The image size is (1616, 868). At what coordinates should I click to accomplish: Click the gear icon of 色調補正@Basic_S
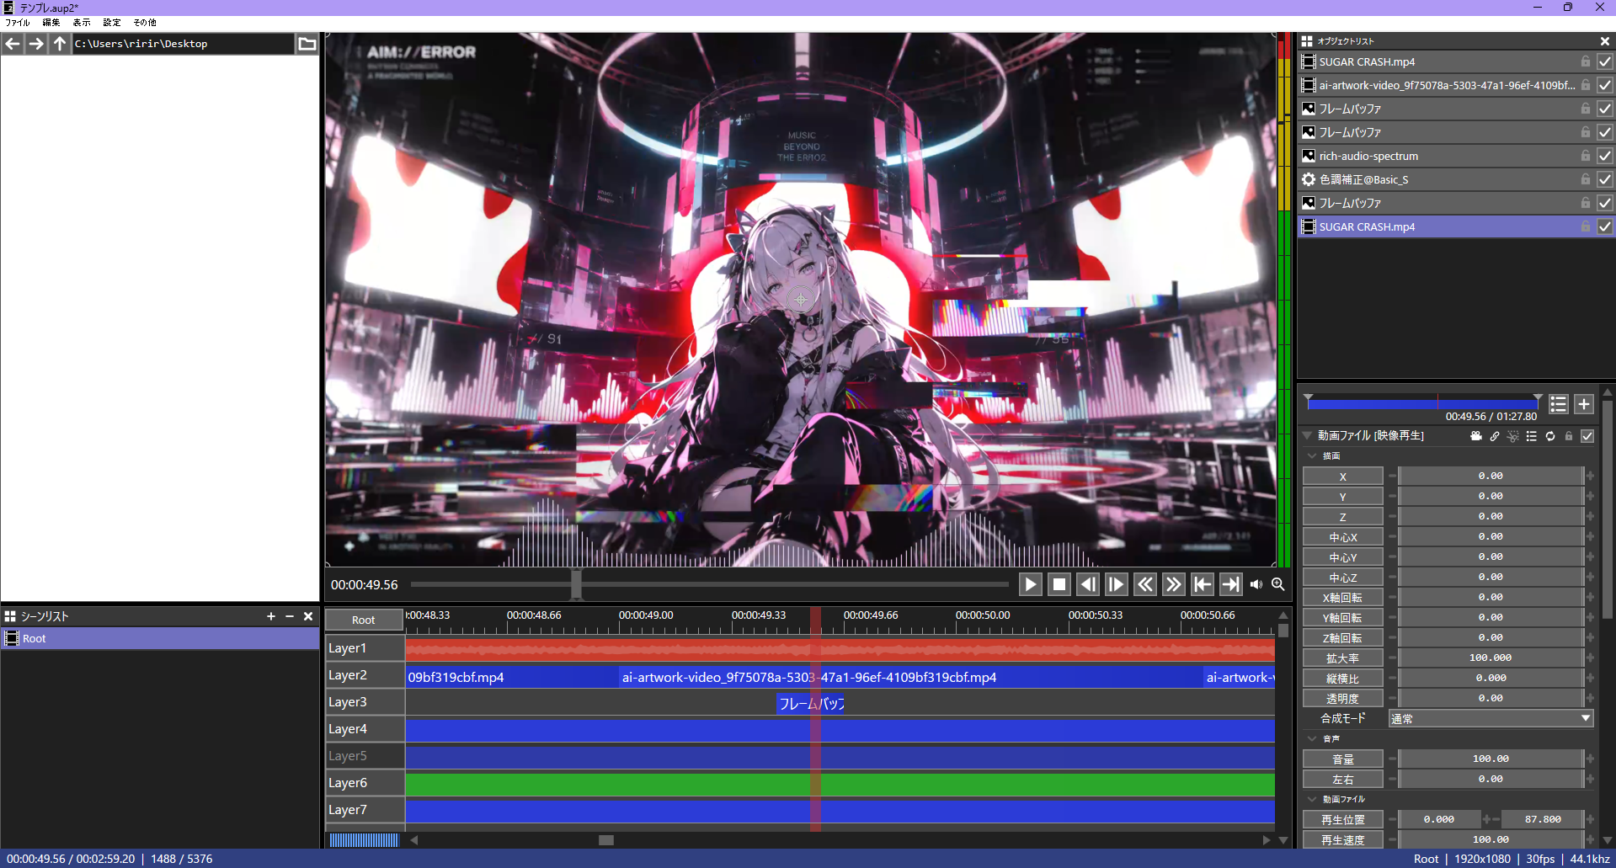tap(1309, 179)
